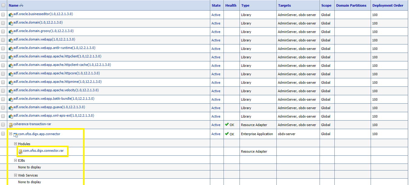Toggle select-all checkbox in table header
409x185 pixels.
3,5
